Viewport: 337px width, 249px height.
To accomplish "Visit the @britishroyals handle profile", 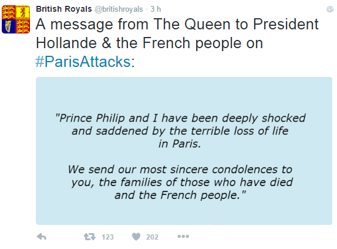I will (x=119, y=9).
